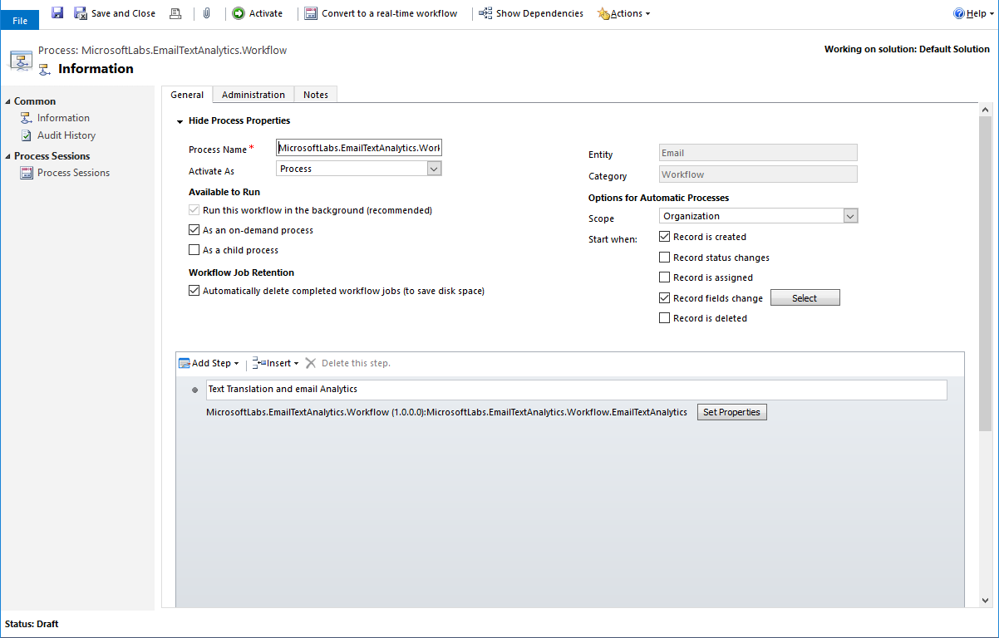Toggle Automatically delete completed workflow jobs
The width and height of the screenshot is (999, 638).
point(194,291)
